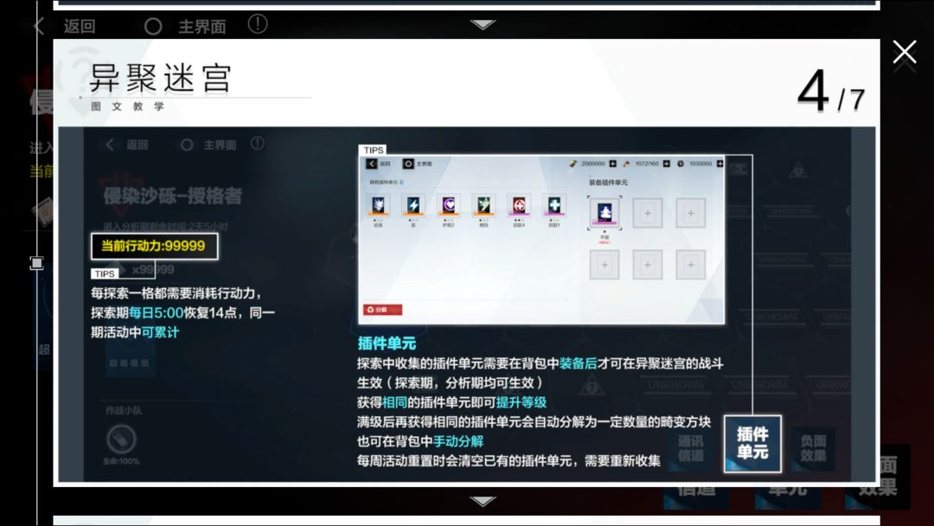Image resolution: width=934 pixels, height=526 pixels.
Task: Click the 当前行动力:99999 highlighted box
Action: click(x=154, y=246)
